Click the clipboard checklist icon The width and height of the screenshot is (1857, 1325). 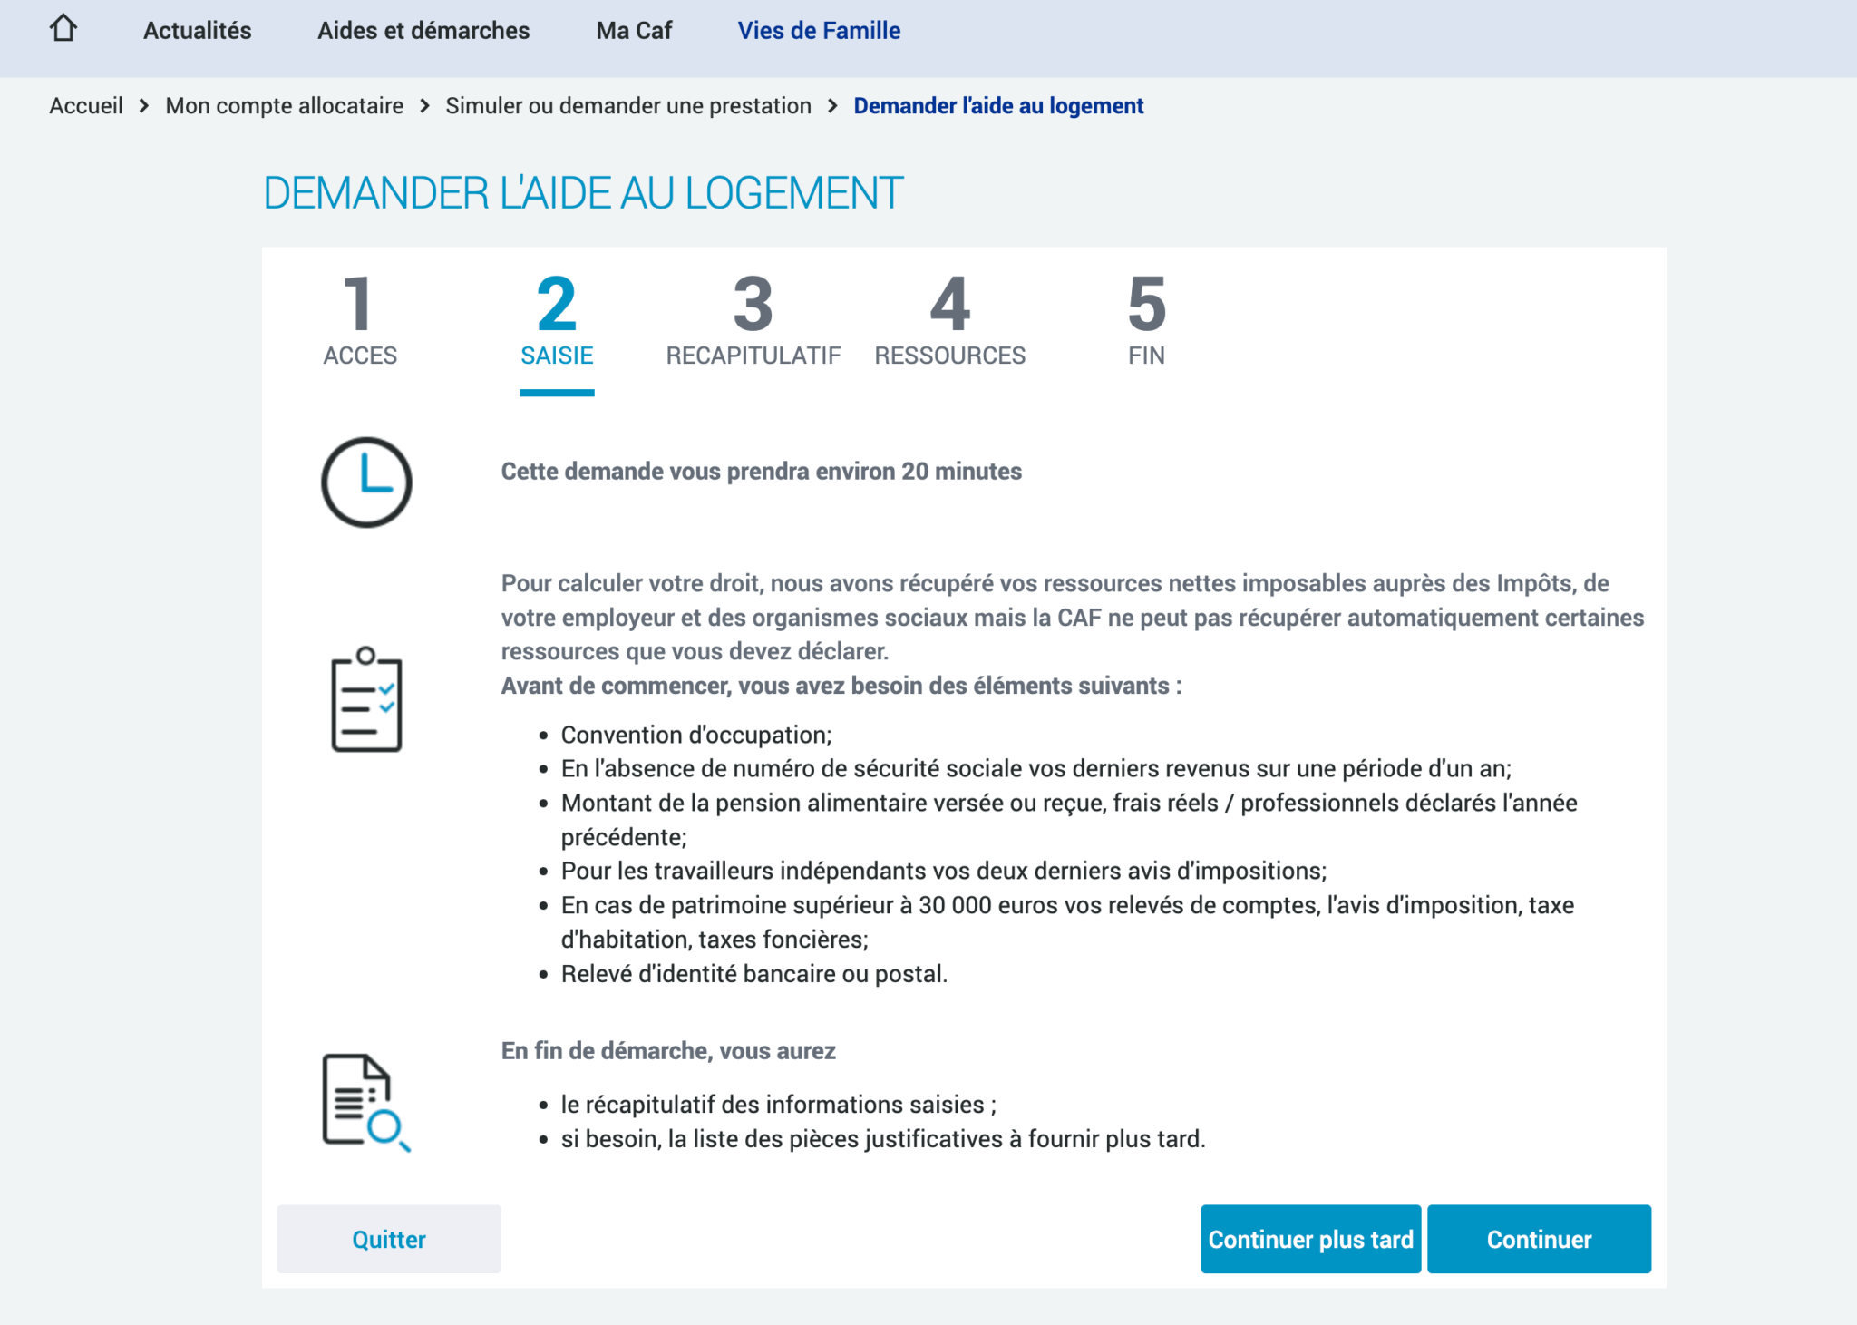click(366, 699)
